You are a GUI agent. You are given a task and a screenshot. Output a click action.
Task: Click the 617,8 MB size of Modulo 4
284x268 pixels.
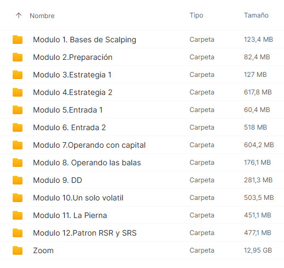click(258, 92)
